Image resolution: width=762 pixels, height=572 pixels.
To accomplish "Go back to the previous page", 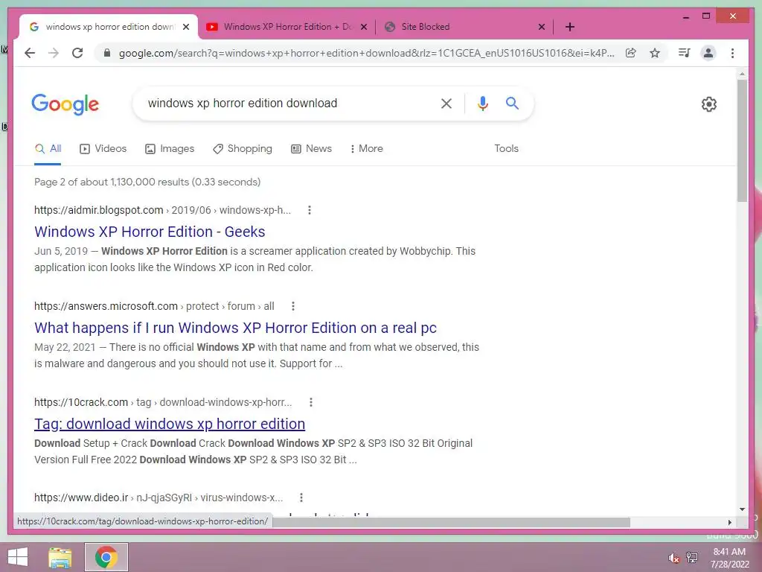I will coord(30,53).
